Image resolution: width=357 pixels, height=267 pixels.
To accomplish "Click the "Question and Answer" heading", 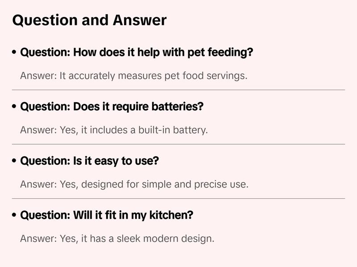I will [x=89, y=20].
